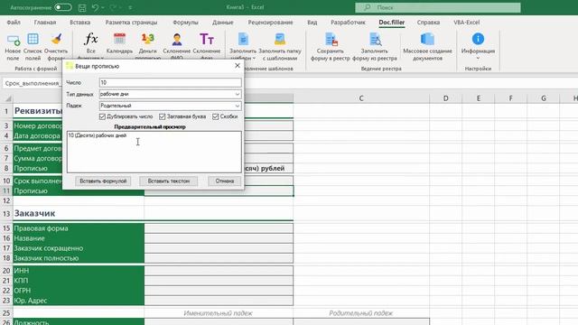The width and height of the screenshot is (578, 325).
Task: Click the Название label cell
Action: [x=79, y=238]
